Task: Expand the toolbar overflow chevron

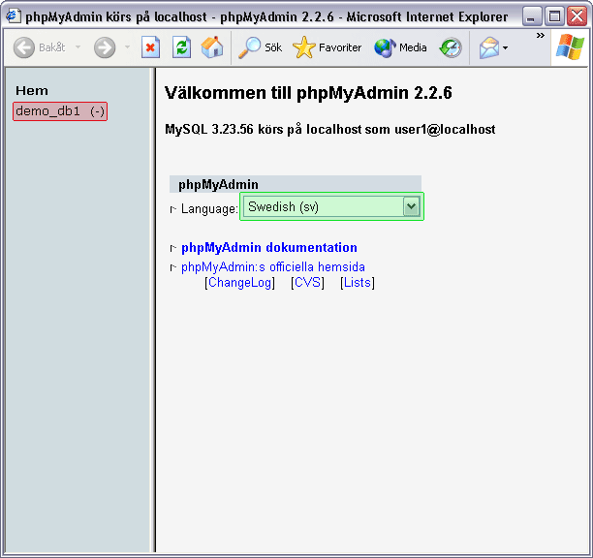Action: (x=540, y=37)
